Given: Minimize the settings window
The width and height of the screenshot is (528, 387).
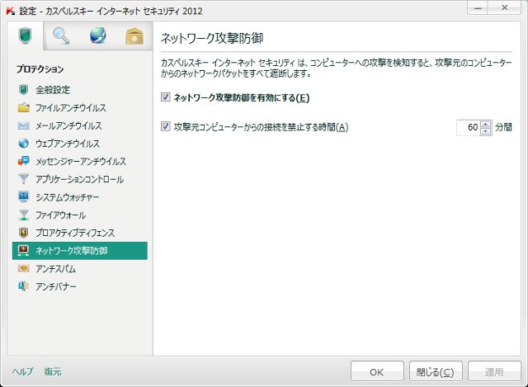Looking at the screenshot, I should tap(478, 7).
